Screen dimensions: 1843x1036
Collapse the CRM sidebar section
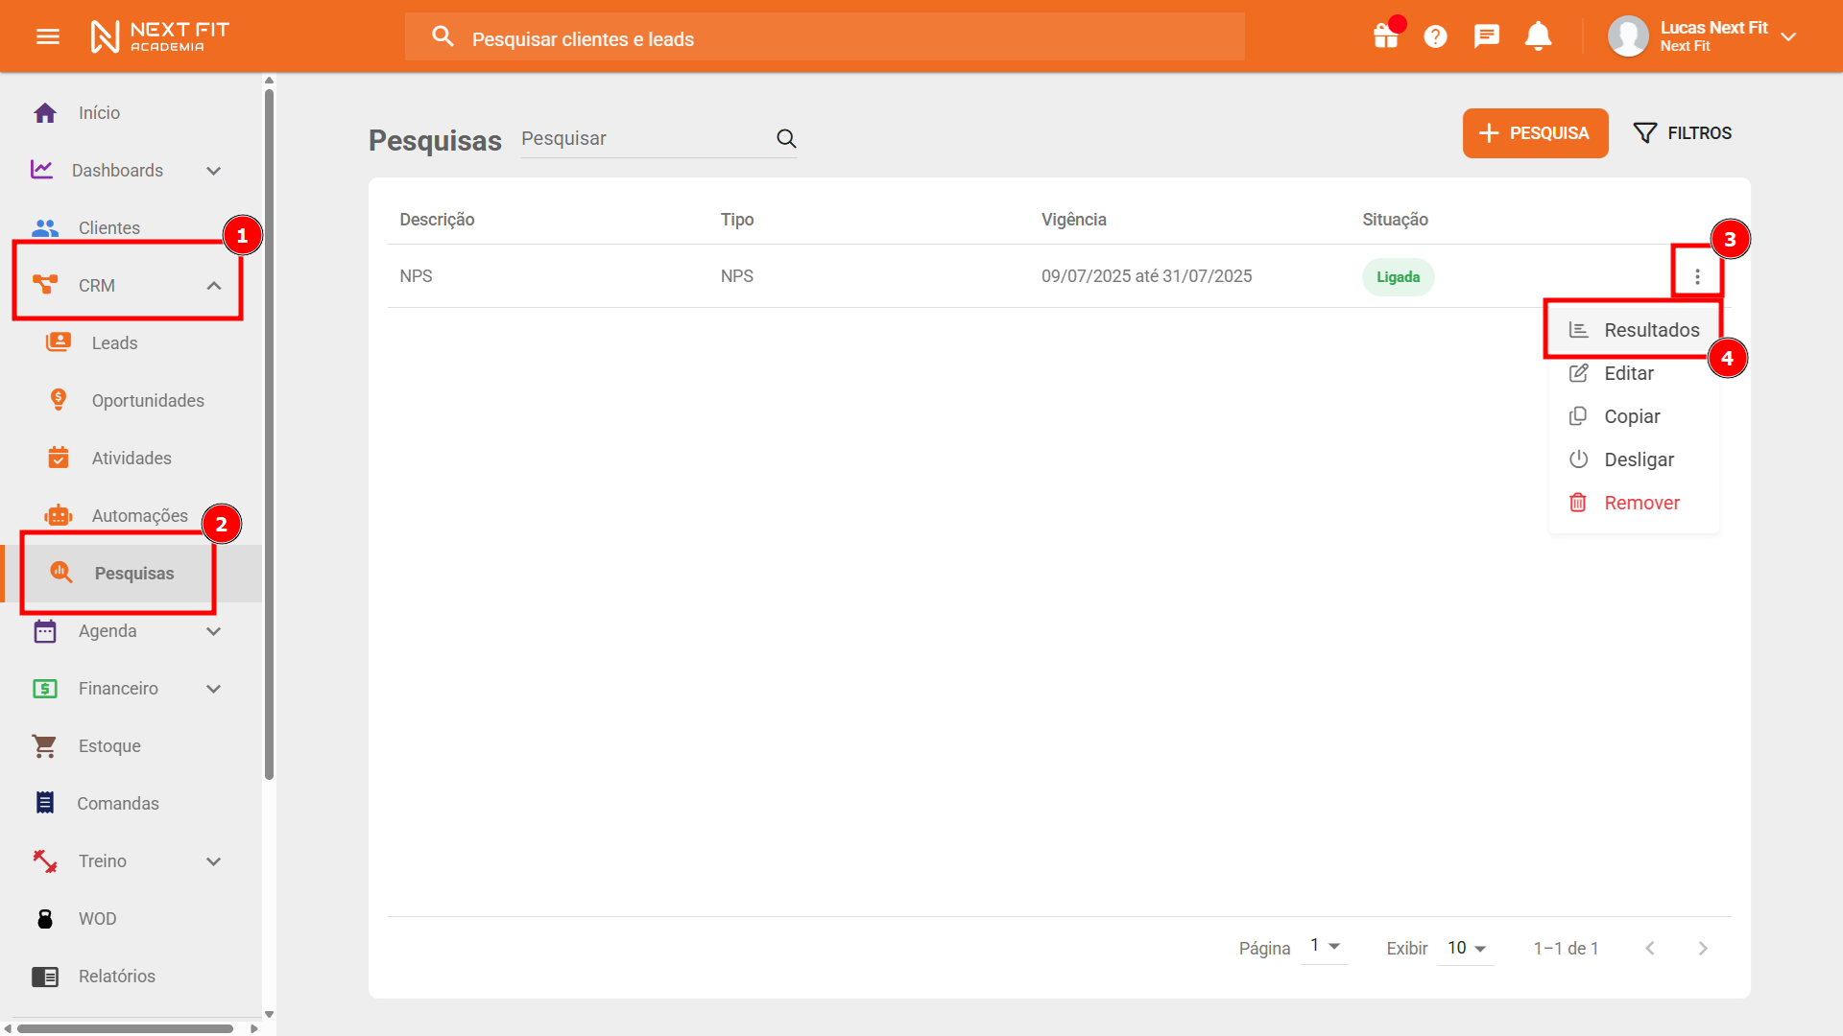[214, 285]
